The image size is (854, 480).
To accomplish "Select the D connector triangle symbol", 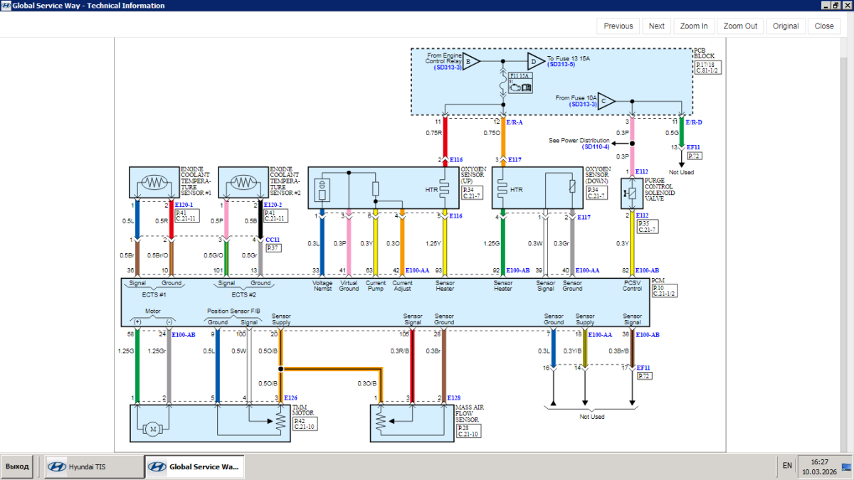I will [536, 62].
